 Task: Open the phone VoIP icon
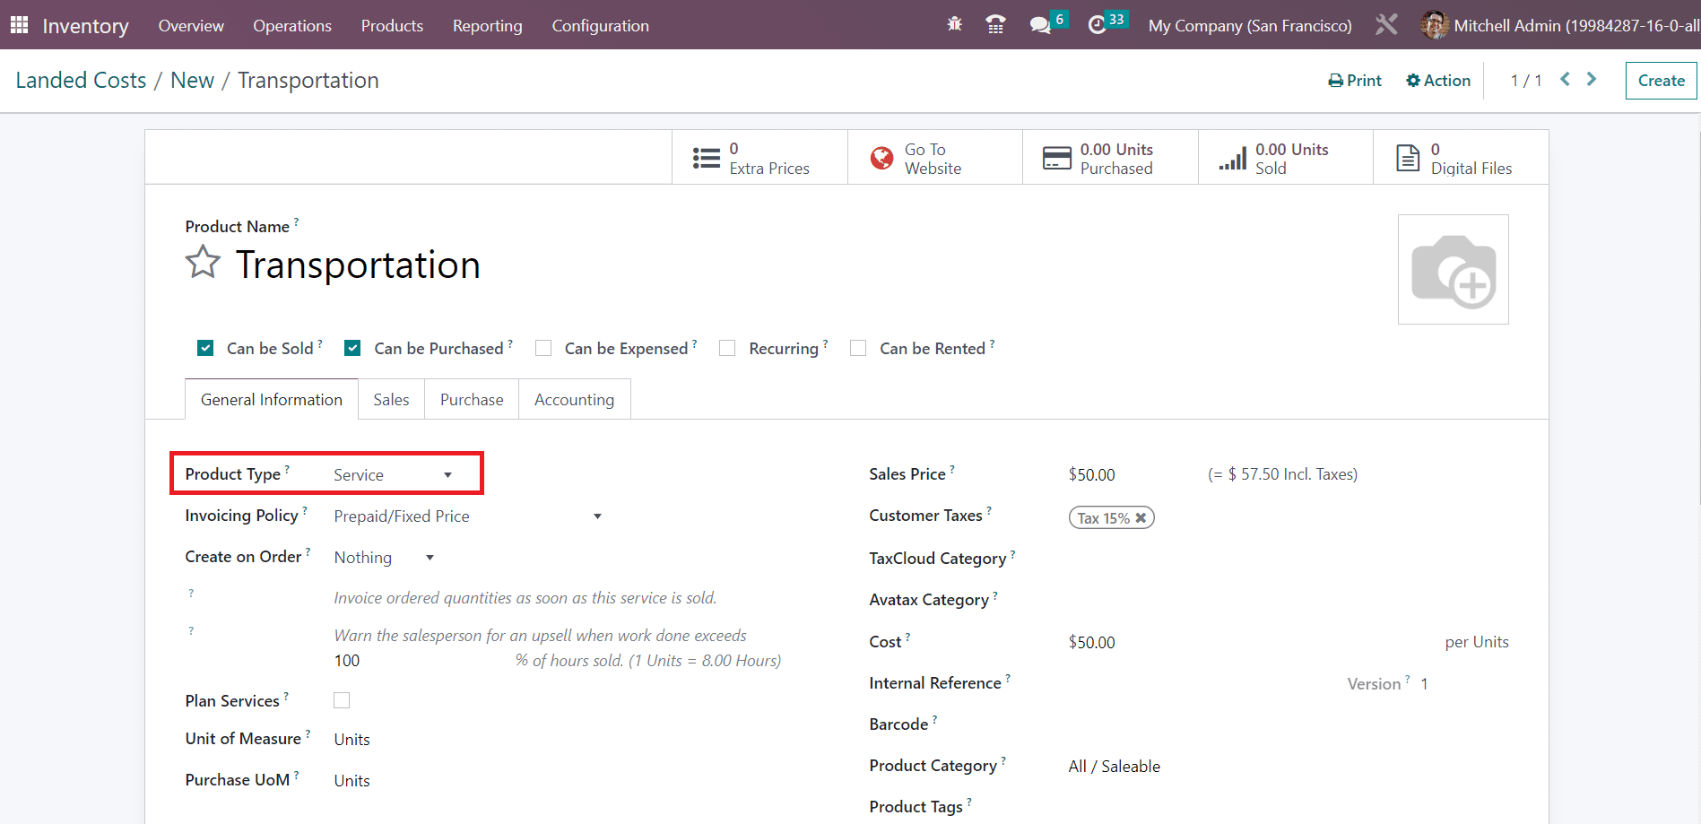pyautogui.click(x=995, y=24)
